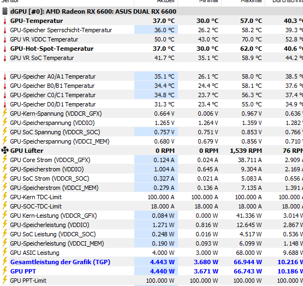The width and height of the screenshot is (303, 286).
Task: Click the fan icon beside GPU Lüfter
Action: (x=5, y=151)
